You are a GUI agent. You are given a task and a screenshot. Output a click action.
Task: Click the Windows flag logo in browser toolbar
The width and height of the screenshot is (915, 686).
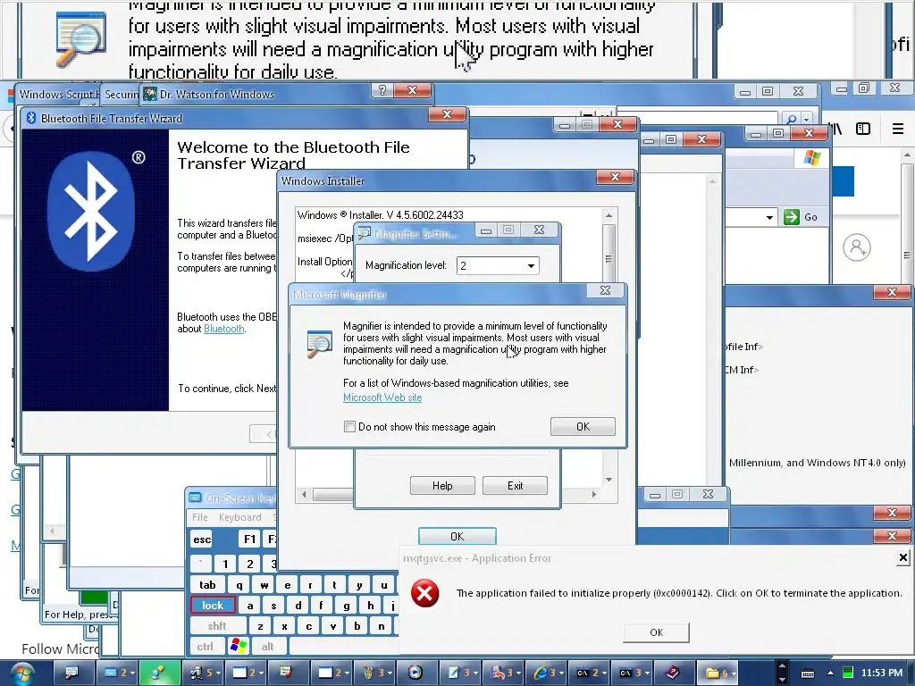click(811, 157)
